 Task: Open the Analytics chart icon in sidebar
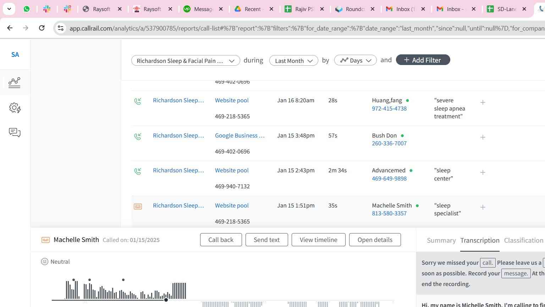[x=15, y=82]
